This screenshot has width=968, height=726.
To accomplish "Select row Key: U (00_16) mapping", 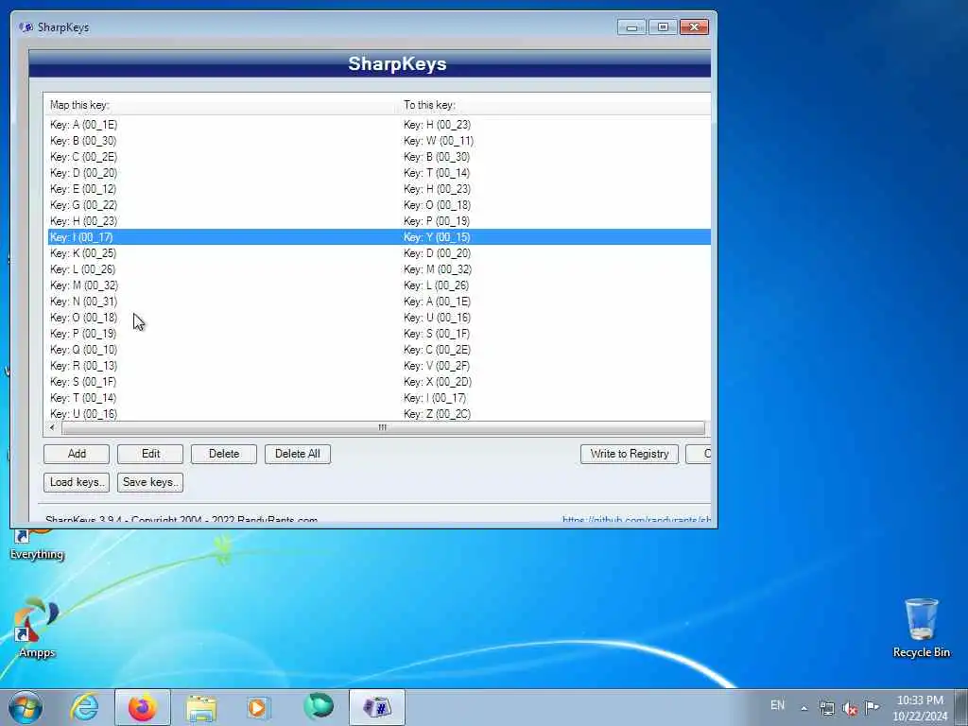I will [379, 414].
